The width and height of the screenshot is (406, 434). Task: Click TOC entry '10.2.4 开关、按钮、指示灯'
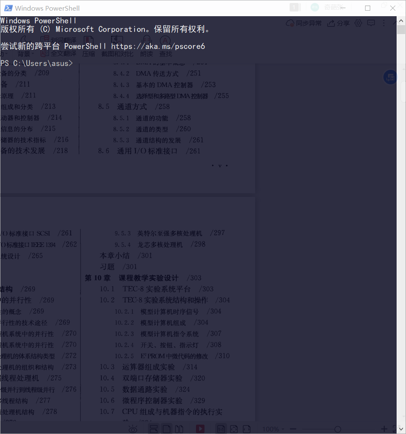[168, 345]
